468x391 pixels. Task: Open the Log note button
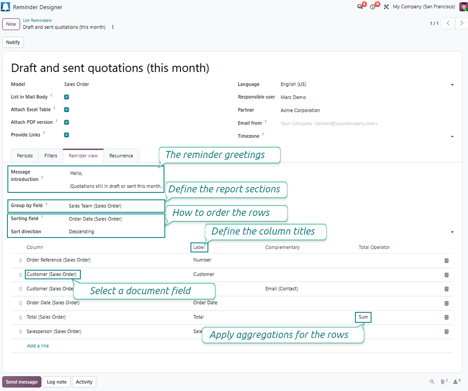[57, 382]
